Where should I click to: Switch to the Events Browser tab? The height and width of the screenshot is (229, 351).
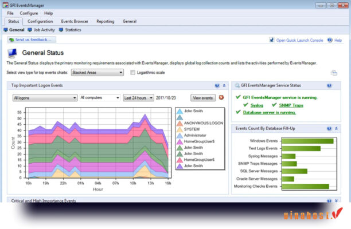[75, 21]
